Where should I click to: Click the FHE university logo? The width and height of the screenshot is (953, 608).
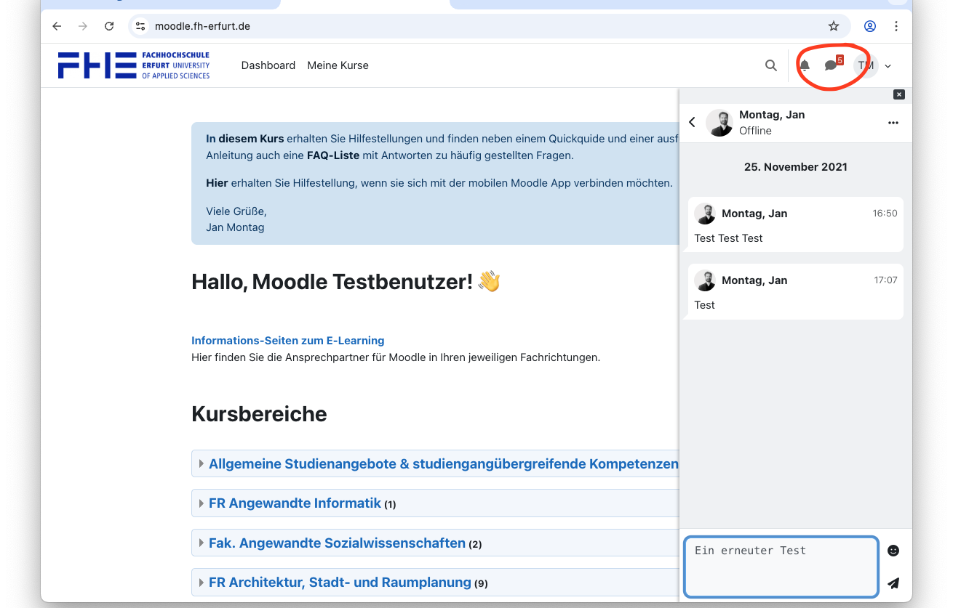134,65
